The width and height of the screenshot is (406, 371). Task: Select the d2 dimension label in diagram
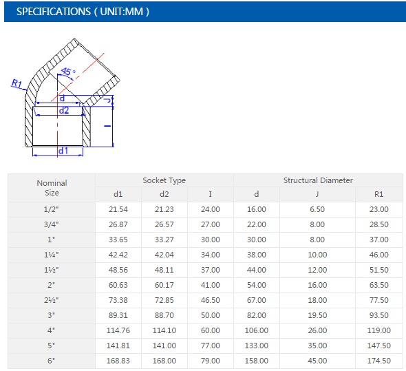[64, 110]
